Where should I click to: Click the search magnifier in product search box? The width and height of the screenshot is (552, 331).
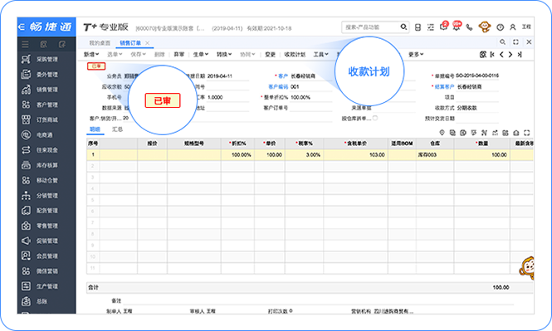403,27
